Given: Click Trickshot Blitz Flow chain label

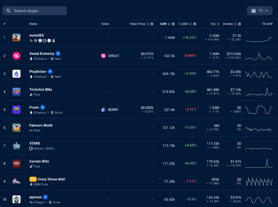Looking at the screenshot, I should pos(37,95).
